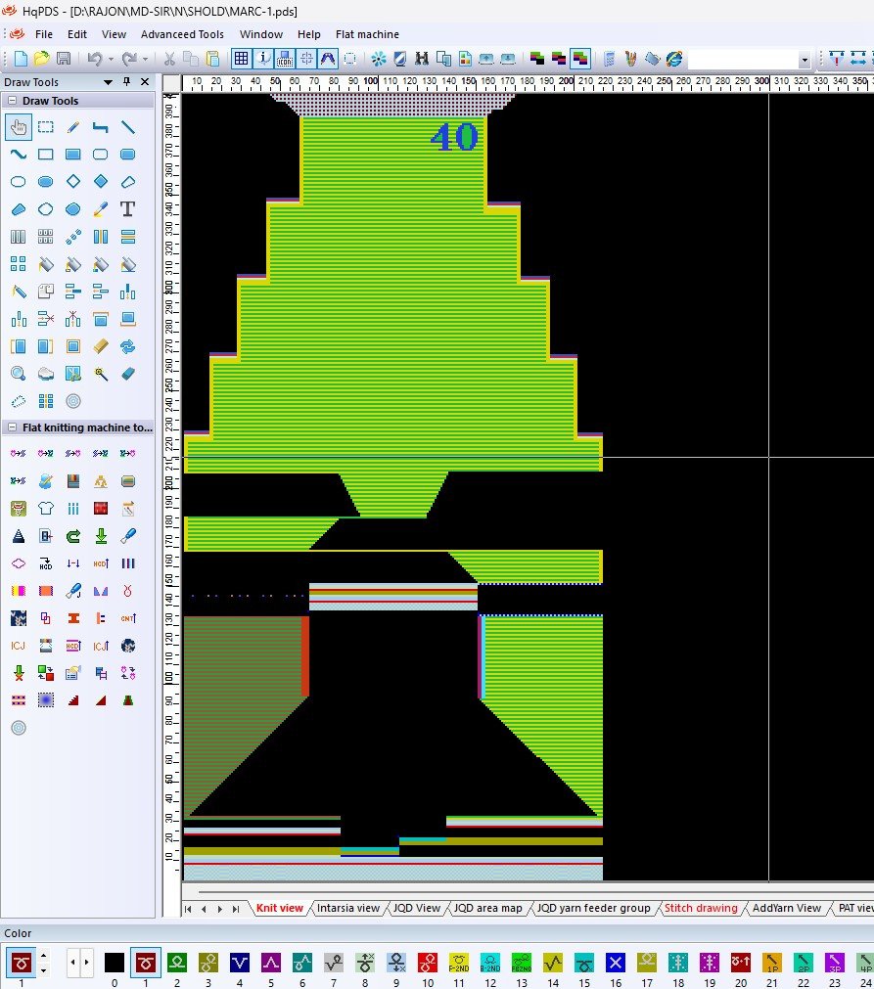Screen dimensions: 874x989
Task: Click the Save icon in toolbar
Action: [63, 59]
